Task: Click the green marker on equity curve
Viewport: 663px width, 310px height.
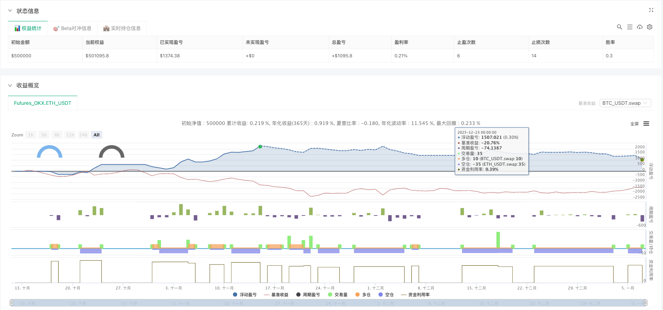Action: coord(260,147)
